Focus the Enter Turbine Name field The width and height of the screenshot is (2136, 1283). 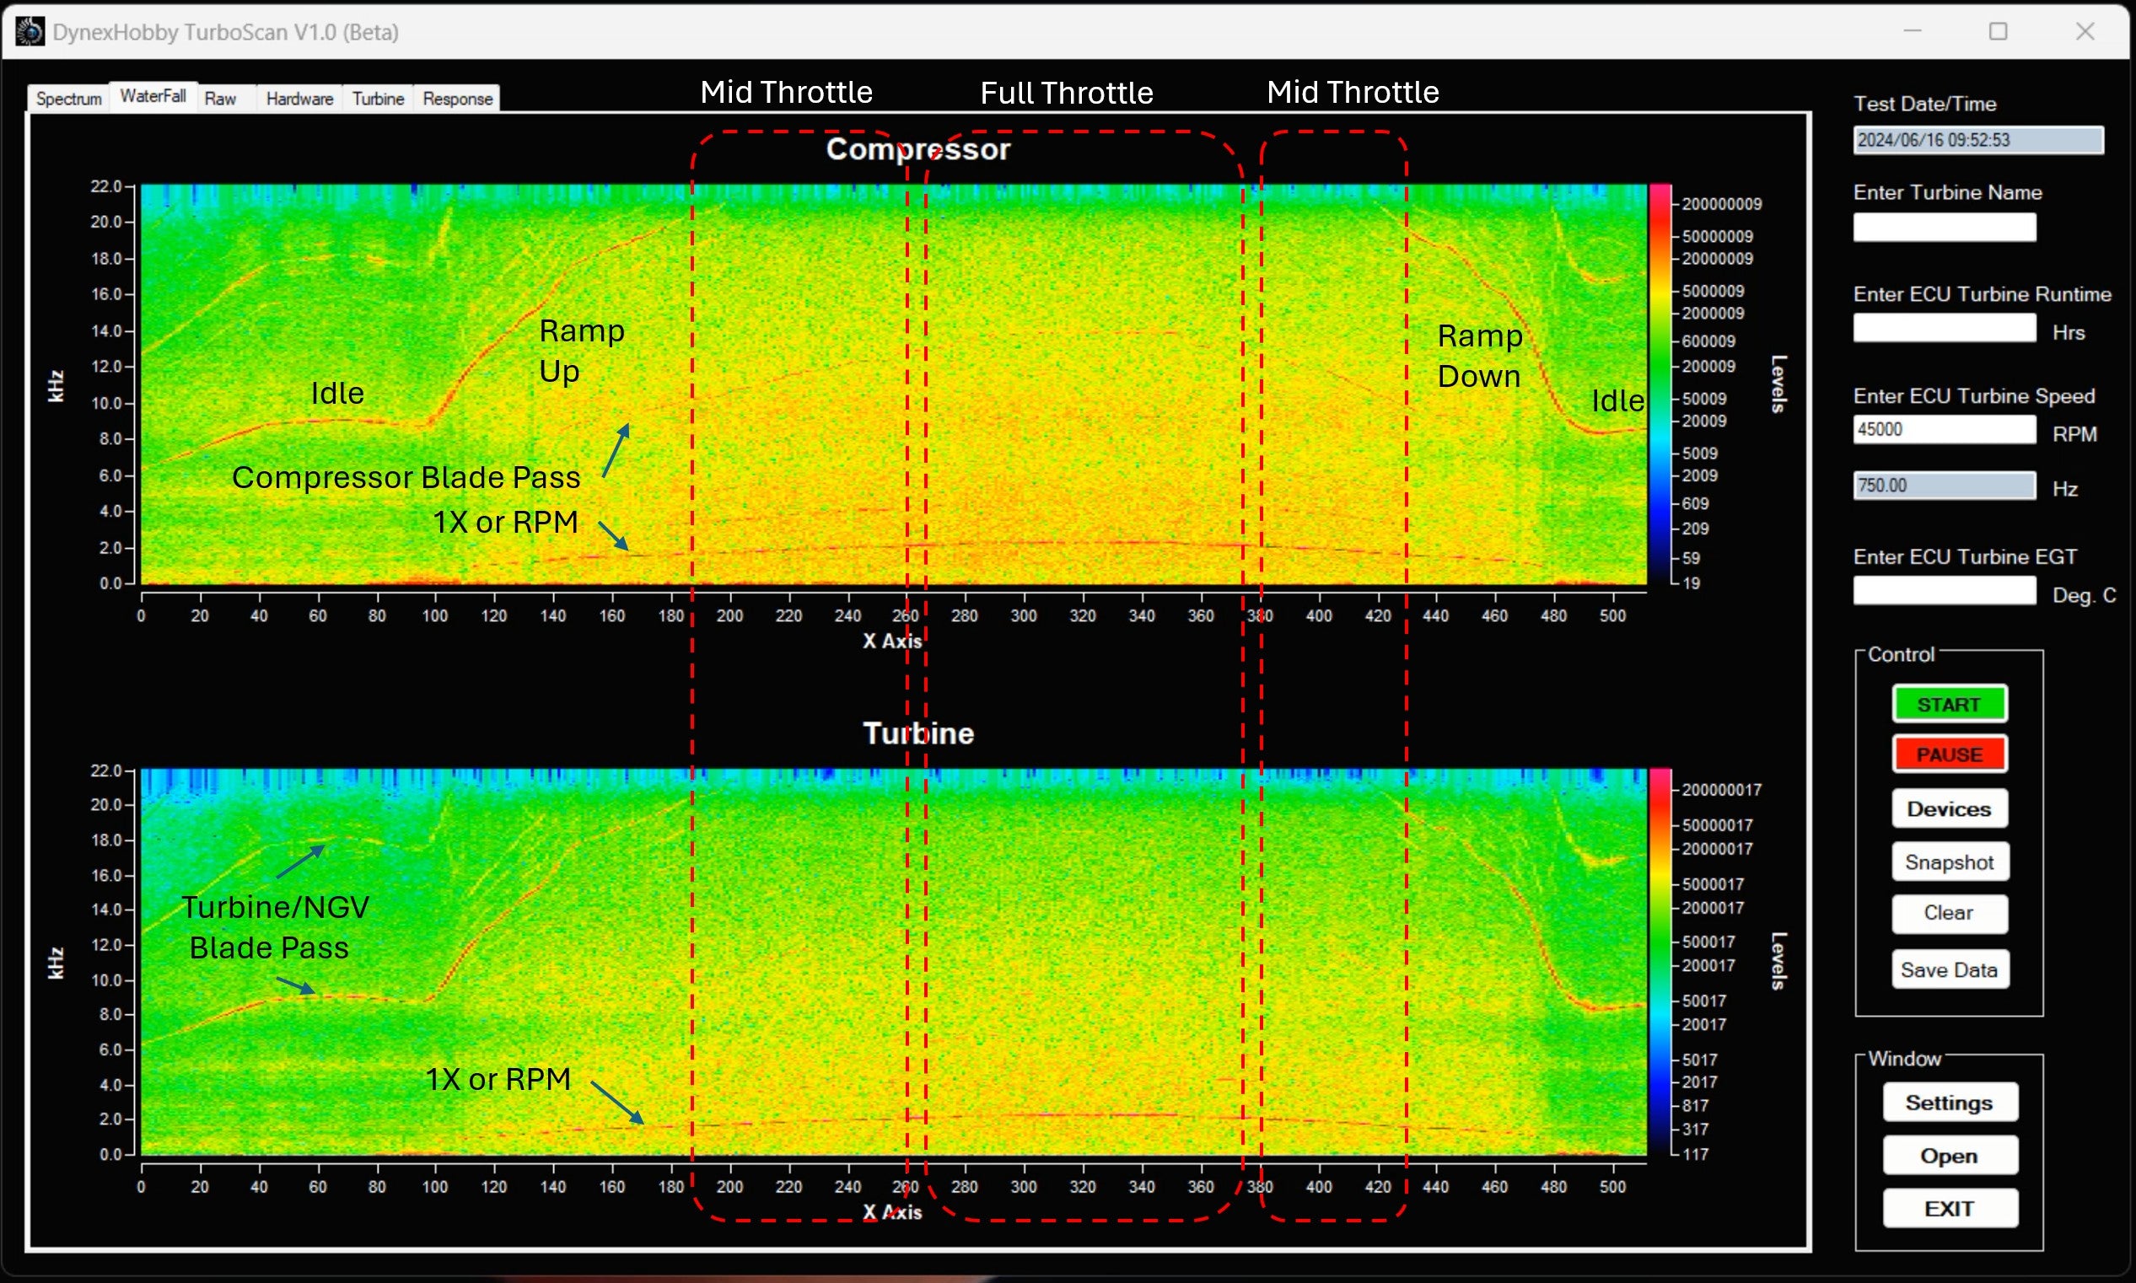pos(1943,228)
